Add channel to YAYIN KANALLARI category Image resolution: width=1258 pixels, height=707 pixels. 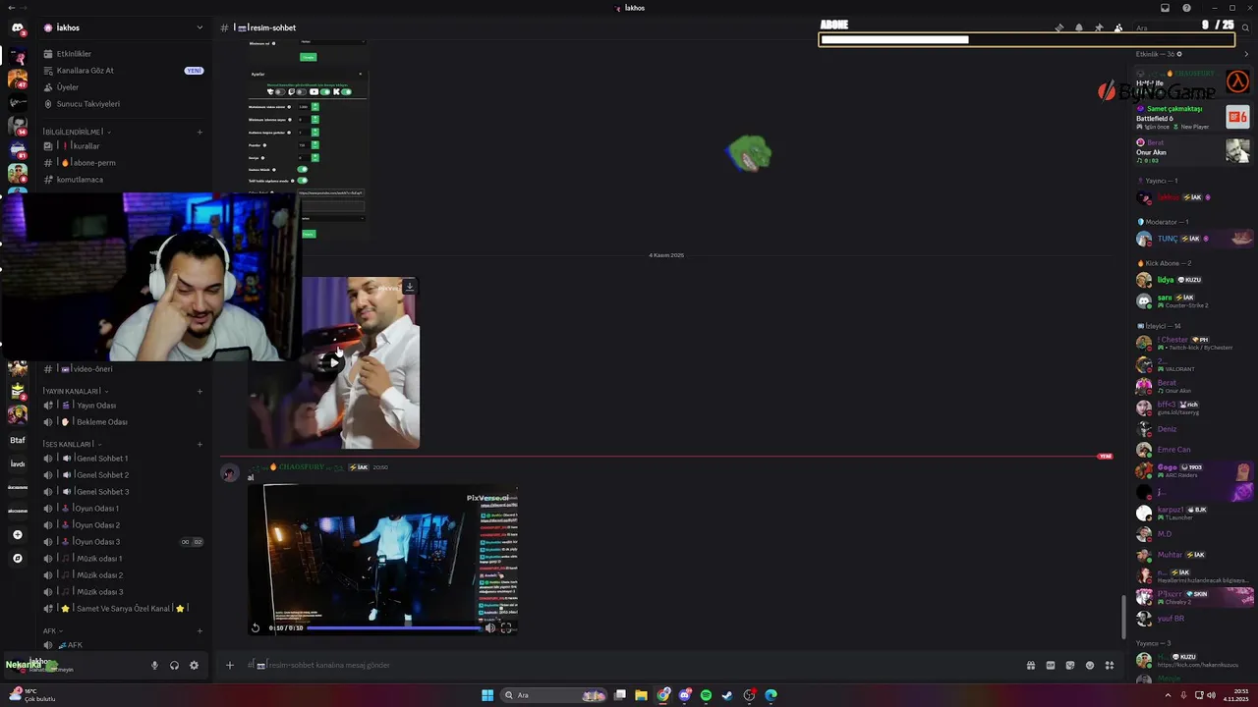coord(200,391)
